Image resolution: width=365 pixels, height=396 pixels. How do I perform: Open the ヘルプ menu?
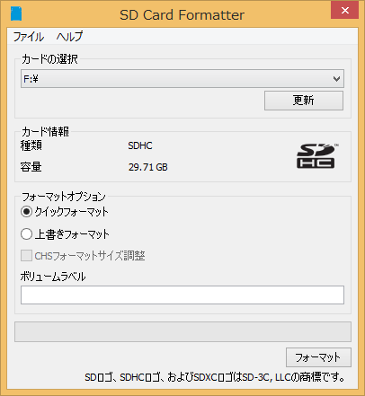point(69,37)
